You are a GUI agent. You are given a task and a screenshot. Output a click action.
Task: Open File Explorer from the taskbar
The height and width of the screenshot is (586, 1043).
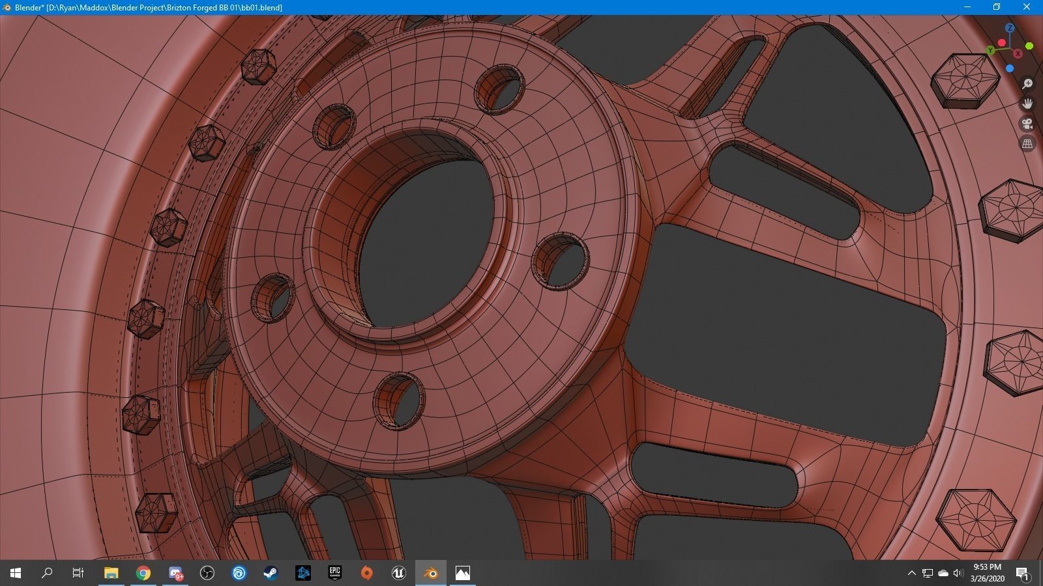point(111,573)
